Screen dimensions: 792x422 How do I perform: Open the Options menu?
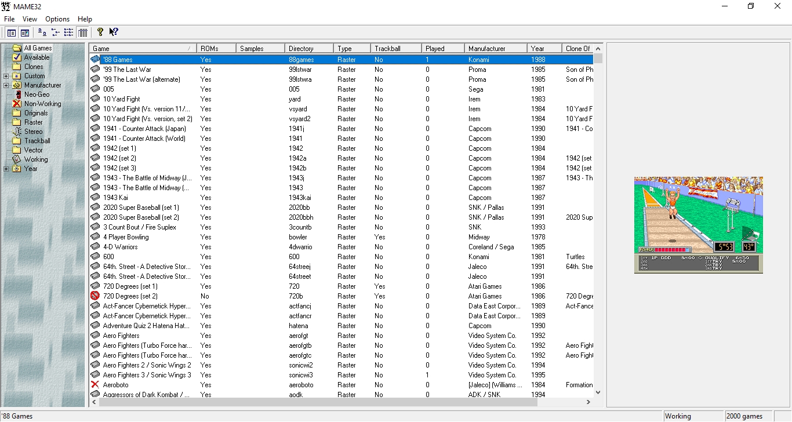pyautogui.click(x=57, y=19)
